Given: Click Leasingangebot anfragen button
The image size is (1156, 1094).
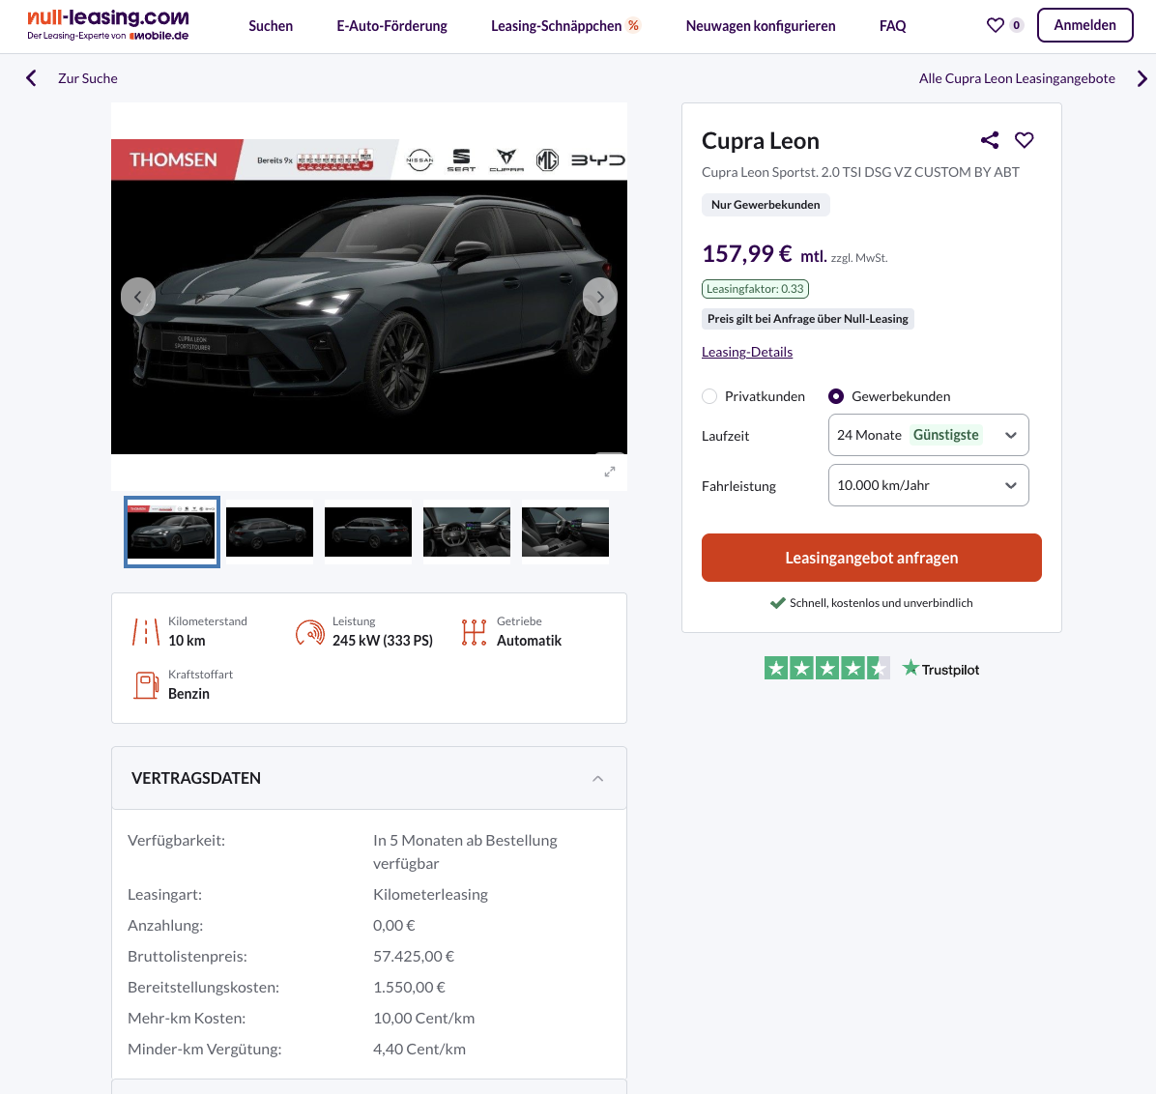Looking at the screenshot, I should [x=872, y=558].
